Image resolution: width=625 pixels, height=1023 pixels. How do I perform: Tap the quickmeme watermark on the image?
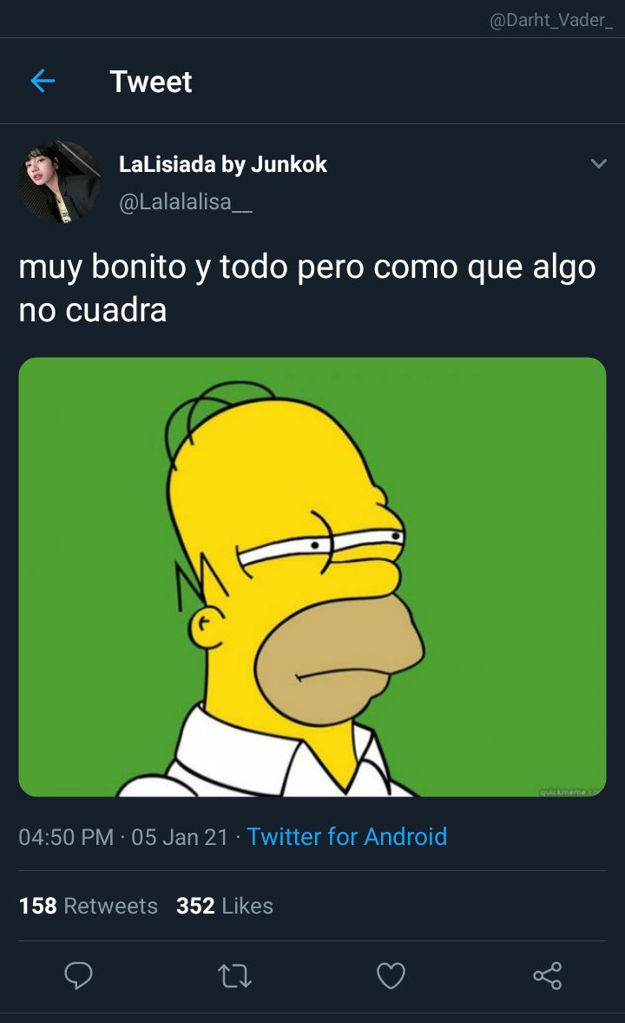(x=569, y=792)
